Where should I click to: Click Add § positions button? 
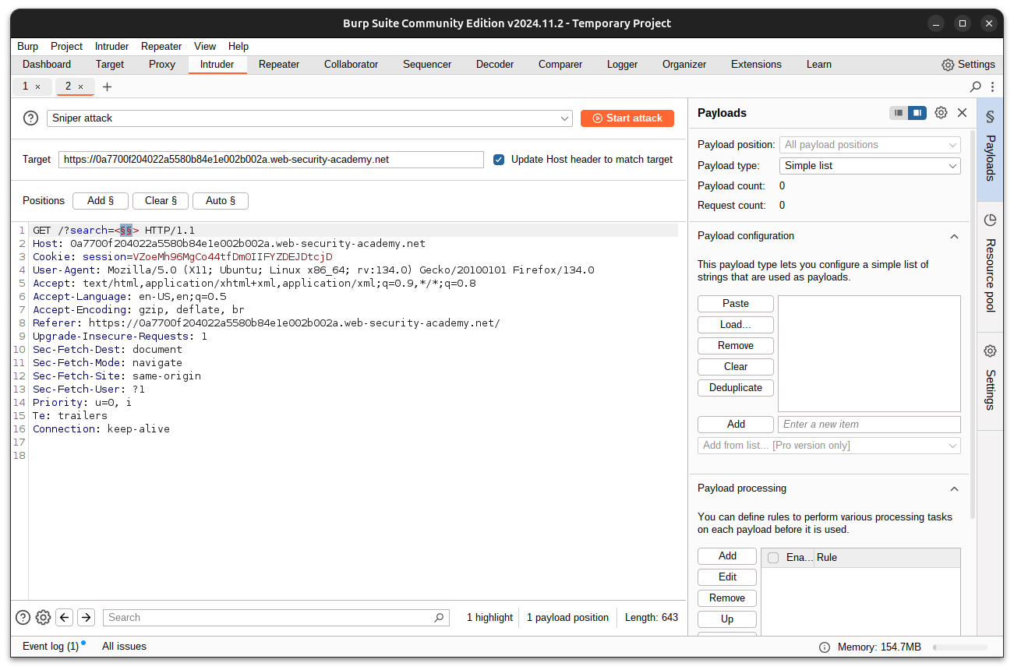coord(101,201)
